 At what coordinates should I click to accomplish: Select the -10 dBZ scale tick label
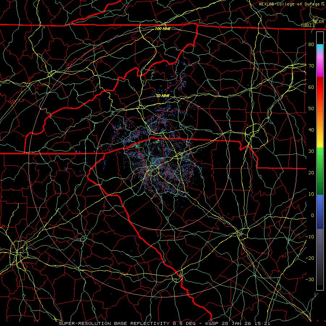(310, 237)
